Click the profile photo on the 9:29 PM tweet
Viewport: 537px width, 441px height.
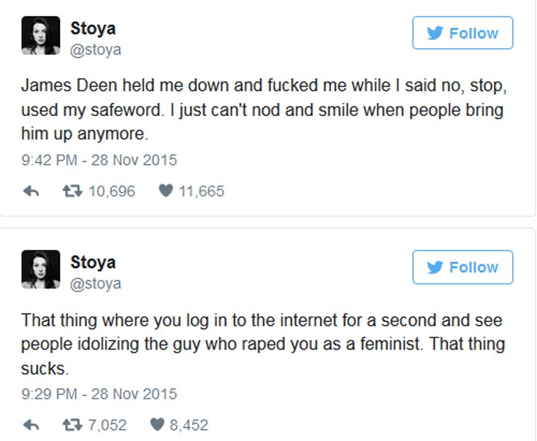coord(40,269)
